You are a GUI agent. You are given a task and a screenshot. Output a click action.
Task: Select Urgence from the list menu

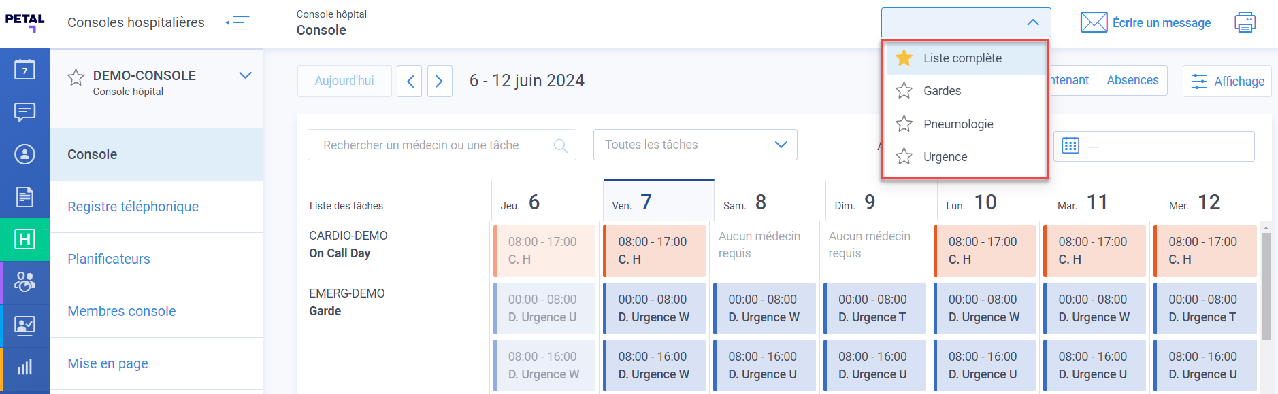(945, 157)
